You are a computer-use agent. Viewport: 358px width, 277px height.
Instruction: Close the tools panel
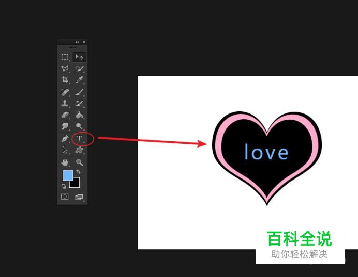click(84, 42)
